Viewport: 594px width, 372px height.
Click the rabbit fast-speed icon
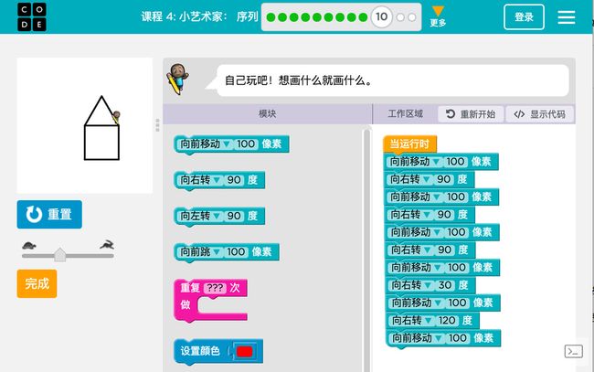[x=107, y=245]
